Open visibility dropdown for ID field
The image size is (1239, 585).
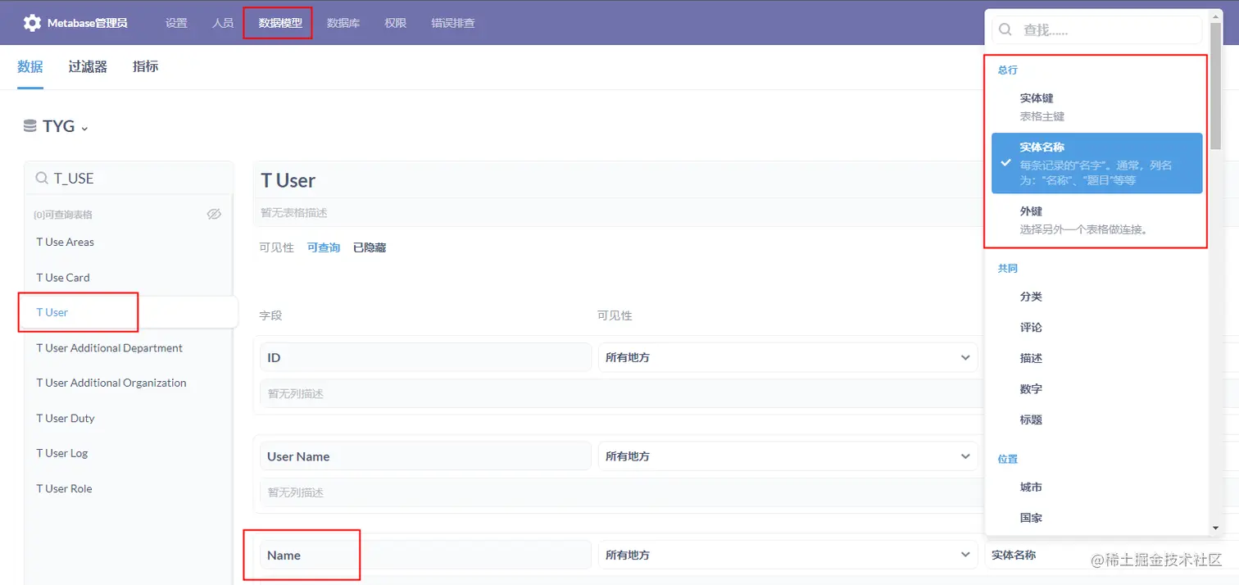[787, 357]
